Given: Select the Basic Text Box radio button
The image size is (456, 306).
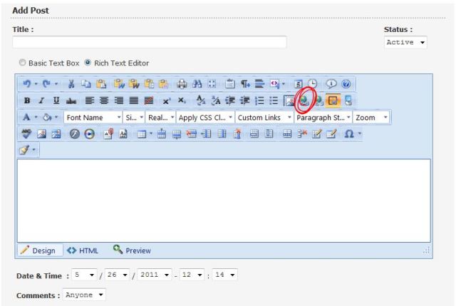Looking at the screenshot, I should pos(23,61).
